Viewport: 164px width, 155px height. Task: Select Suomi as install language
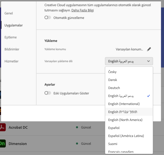113,144
